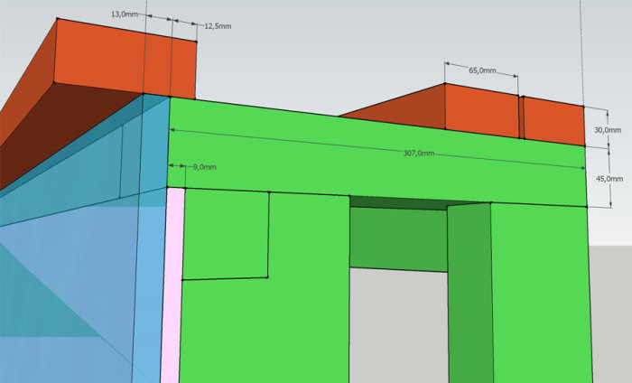Select the 45,0mm dimension label
Image resolution: width=632 pixels, height=383 pixels.
609,179
